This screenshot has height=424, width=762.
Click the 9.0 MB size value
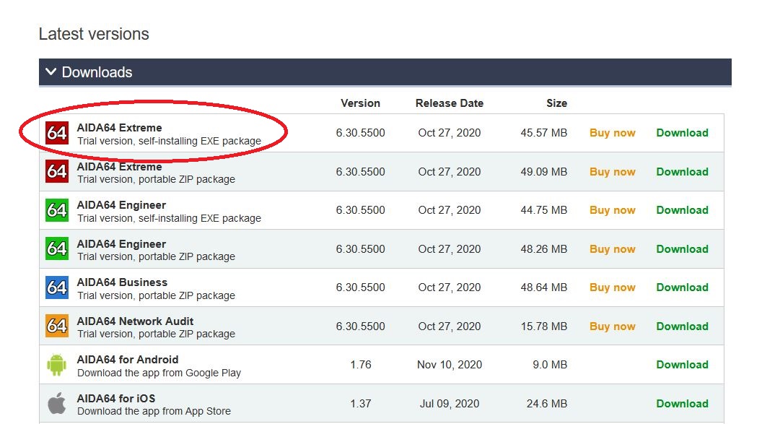pos(550,365)
